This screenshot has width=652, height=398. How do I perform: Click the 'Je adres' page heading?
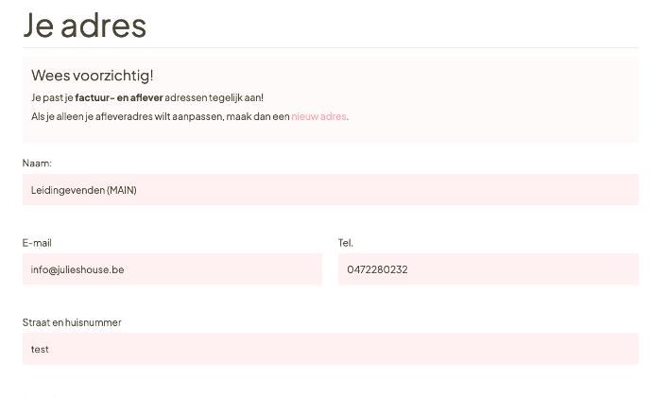tap(84, 26)
